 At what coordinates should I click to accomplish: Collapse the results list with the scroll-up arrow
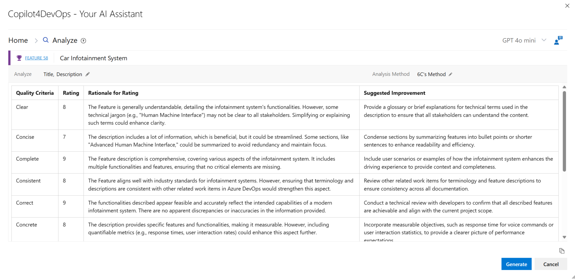[564, 87]
